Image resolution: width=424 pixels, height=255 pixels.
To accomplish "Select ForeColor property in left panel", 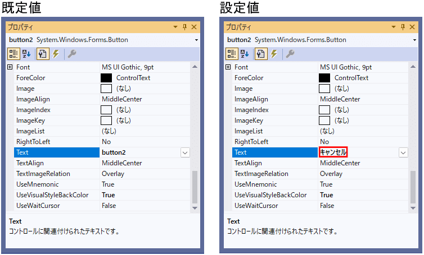I will coord(57,78).
